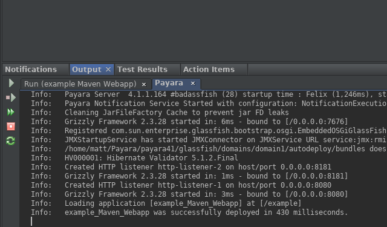Close the Run (example Maven Webapp) tab
This screenshot has width=387, height=227.
(144, 85)
